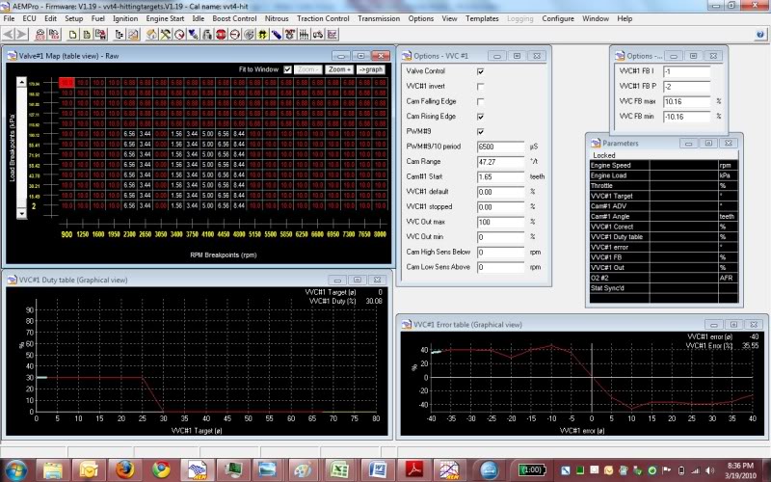Click the crossed hammer tools toolbar icon

pos(166,35)
